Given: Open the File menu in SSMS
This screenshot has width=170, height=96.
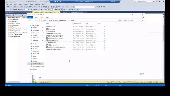Looking at the screenshot, I should 7,4.
